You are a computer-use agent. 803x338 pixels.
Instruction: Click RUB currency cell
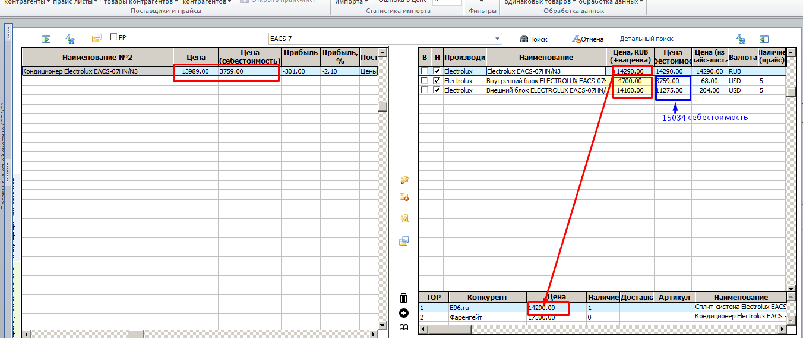[x=743, y=71]
